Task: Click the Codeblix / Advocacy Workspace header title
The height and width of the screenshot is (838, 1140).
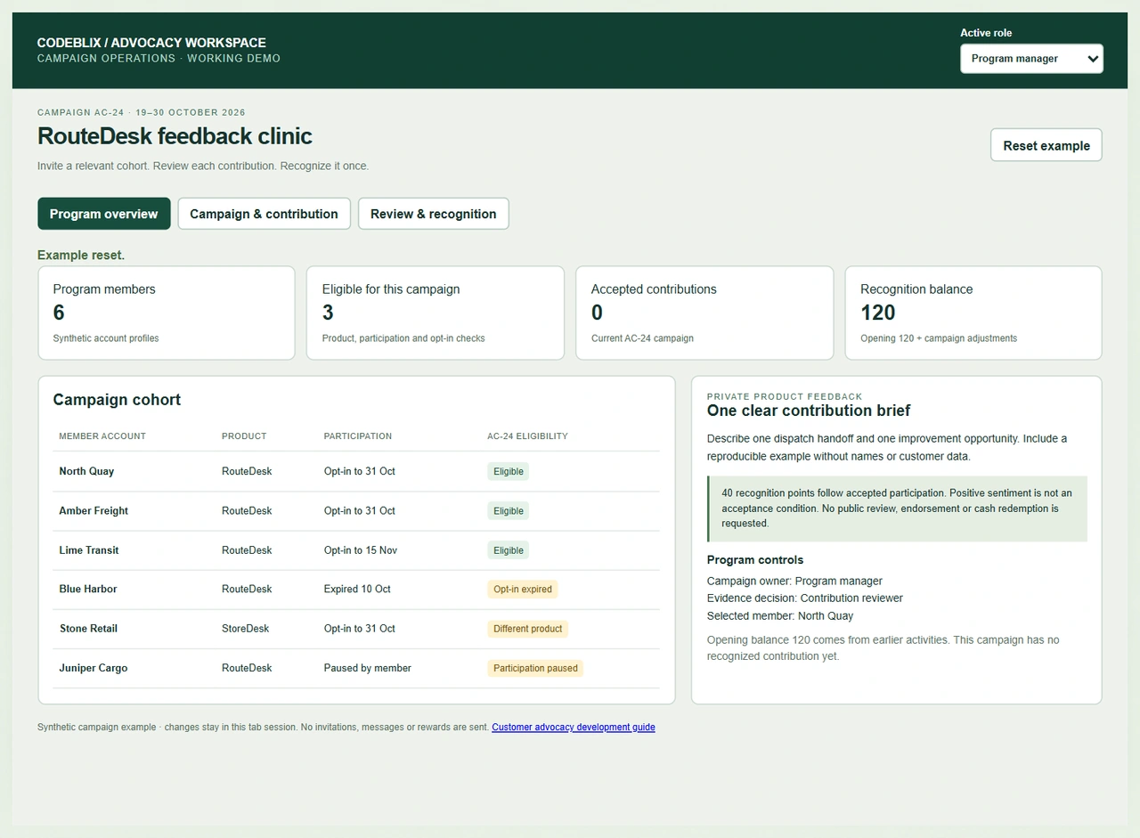Action: click(151, 43)
